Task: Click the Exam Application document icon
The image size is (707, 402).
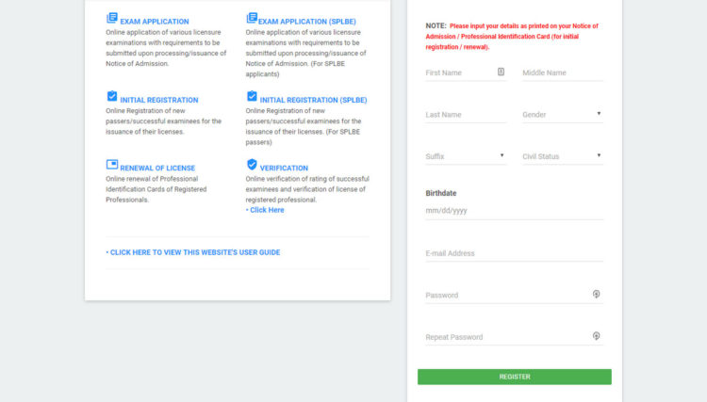Action: (x=112, y=18)
